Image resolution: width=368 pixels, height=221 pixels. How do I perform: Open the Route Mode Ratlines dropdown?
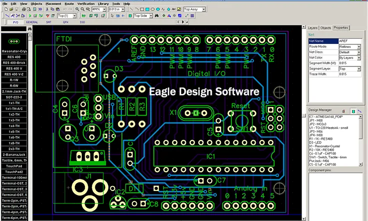click(x=359, y=46)
